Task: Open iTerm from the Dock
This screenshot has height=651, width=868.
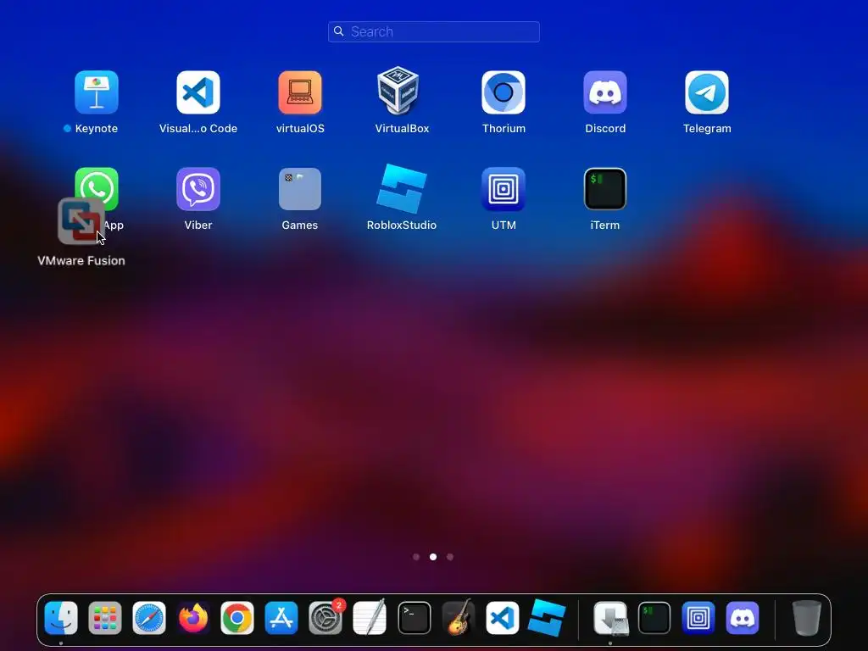Action: pos(654,618)
